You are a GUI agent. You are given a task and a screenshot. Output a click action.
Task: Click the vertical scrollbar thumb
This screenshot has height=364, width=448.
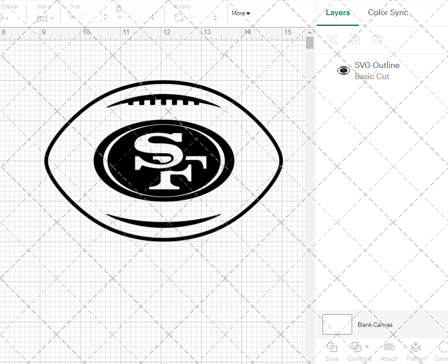click(310, 43)
